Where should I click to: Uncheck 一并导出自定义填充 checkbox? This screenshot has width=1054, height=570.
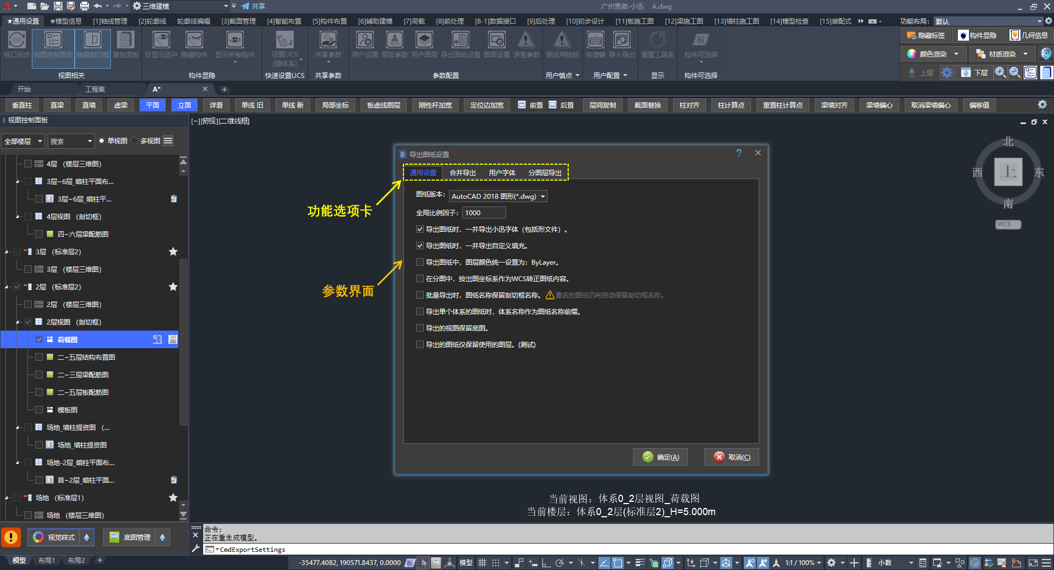[x=420, y=246]
